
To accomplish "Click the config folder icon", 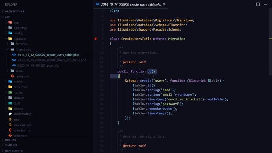I will pos(10,33).
